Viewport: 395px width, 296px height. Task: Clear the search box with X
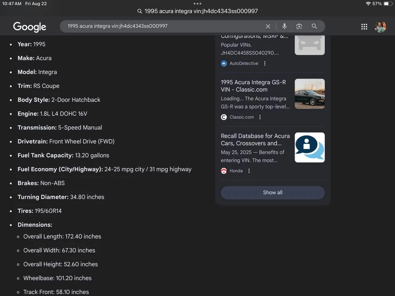[268, 26]
